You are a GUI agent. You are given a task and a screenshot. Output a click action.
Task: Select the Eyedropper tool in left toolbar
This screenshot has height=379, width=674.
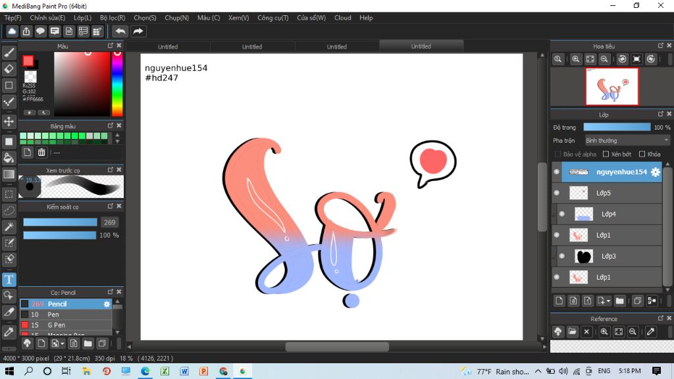point(9,332)
